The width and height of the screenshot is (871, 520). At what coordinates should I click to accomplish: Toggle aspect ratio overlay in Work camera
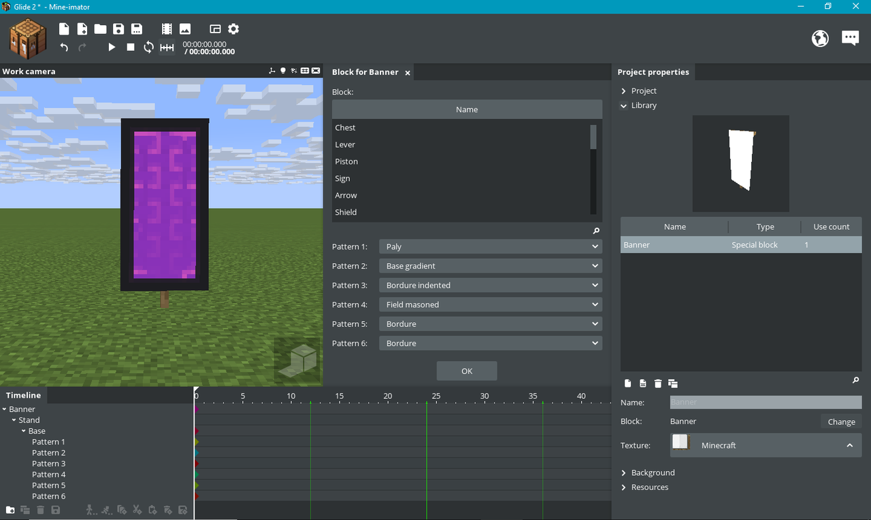pos(316,71)
